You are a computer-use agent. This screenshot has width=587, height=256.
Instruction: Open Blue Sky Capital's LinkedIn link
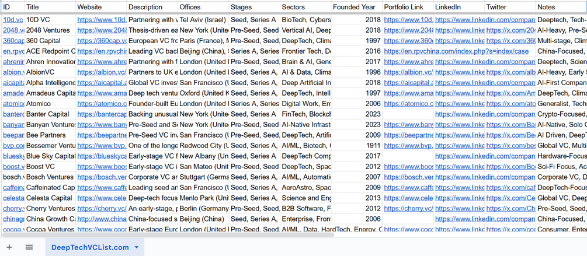coord(485,156)
